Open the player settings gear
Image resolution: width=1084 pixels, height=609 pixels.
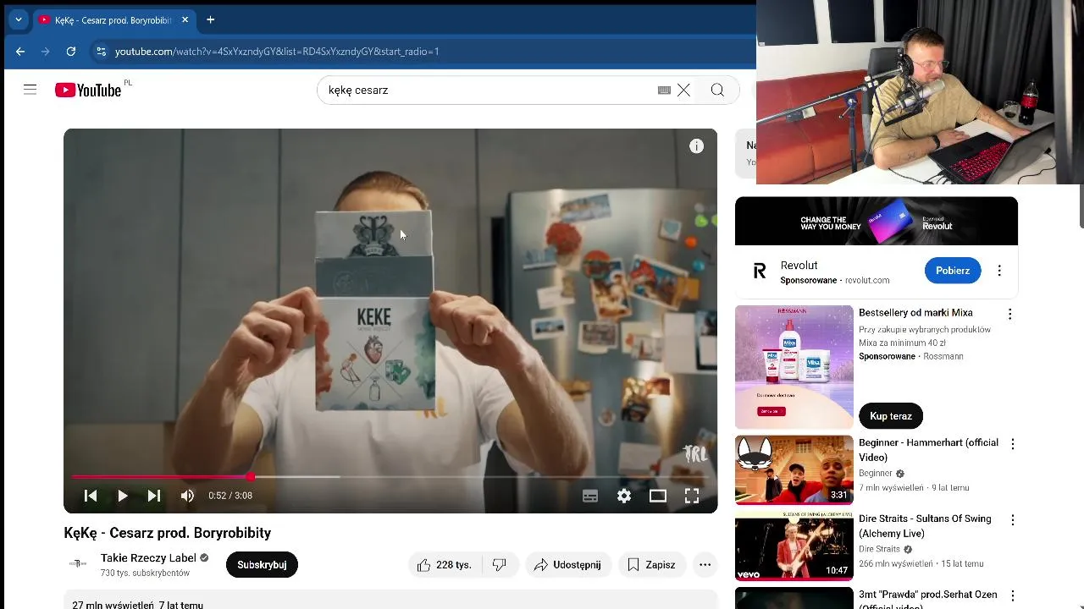tap(624, 496)
